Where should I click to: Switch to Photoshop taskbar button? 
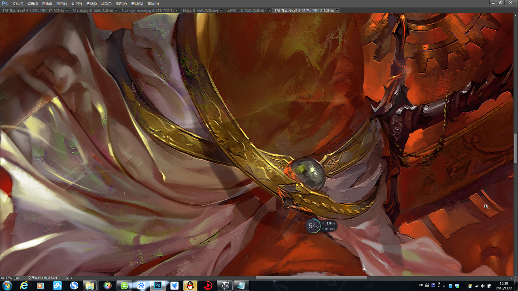pyautogui.click(x=158, y=286)
